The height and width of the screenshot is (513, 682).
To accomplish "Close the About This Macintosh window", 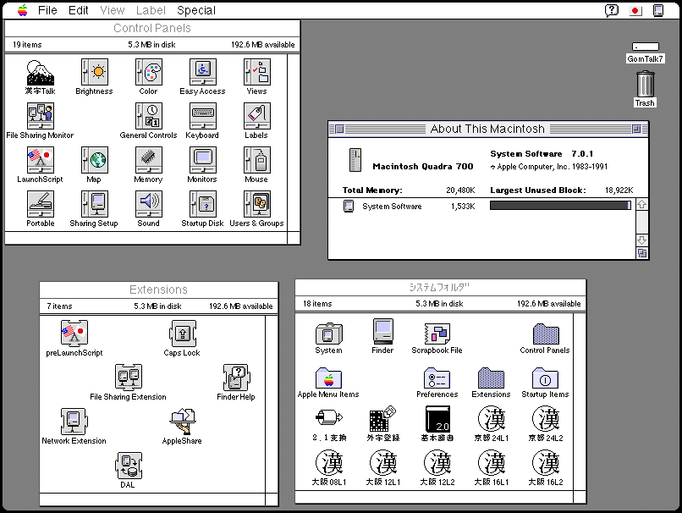I will click(339, 130).
